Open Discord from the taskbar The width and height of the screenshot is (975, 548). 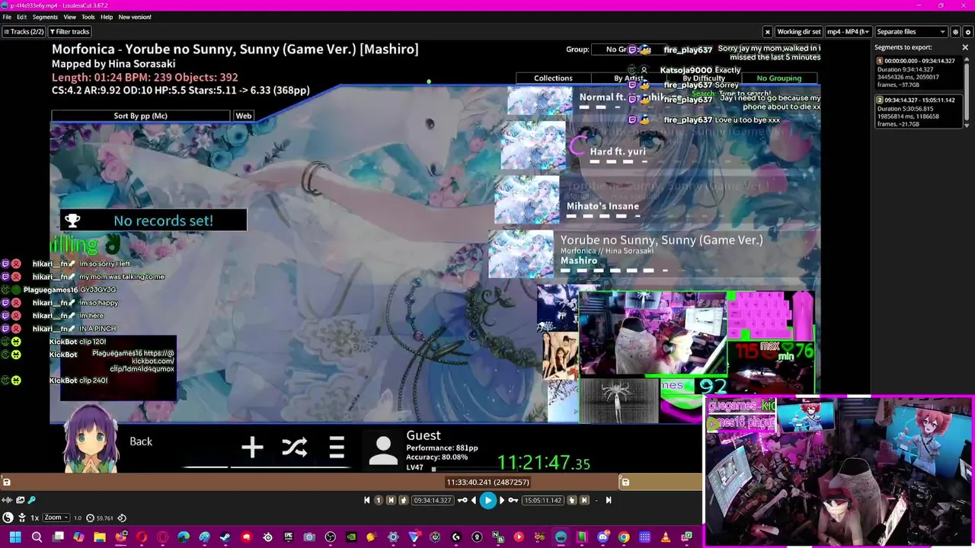(x=603, y=537)
